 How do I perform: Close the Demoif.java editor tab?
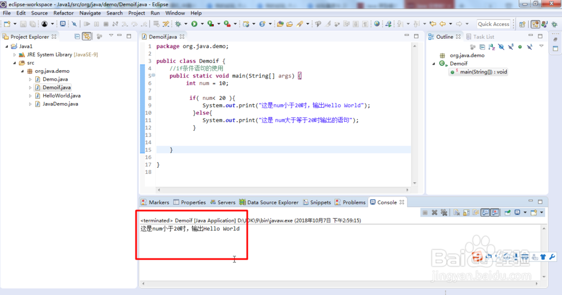[182, 36]
